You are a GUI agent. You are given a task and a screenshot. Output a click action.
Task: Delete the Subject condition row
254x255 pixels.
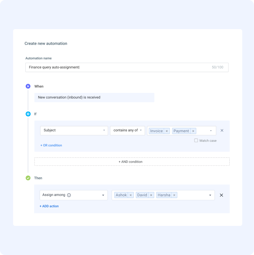[222, 130]
